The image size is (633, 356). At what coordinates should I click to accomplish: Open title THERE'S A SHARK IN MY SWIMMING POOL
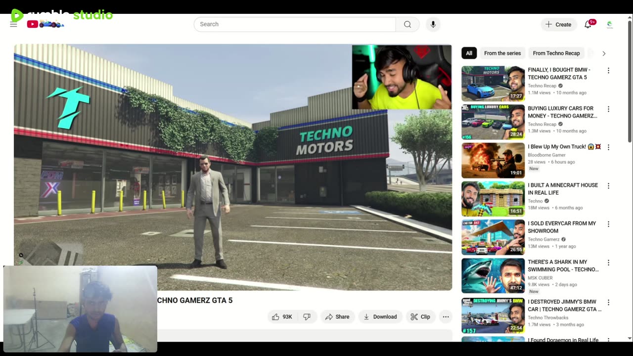(x=563, y=266)
